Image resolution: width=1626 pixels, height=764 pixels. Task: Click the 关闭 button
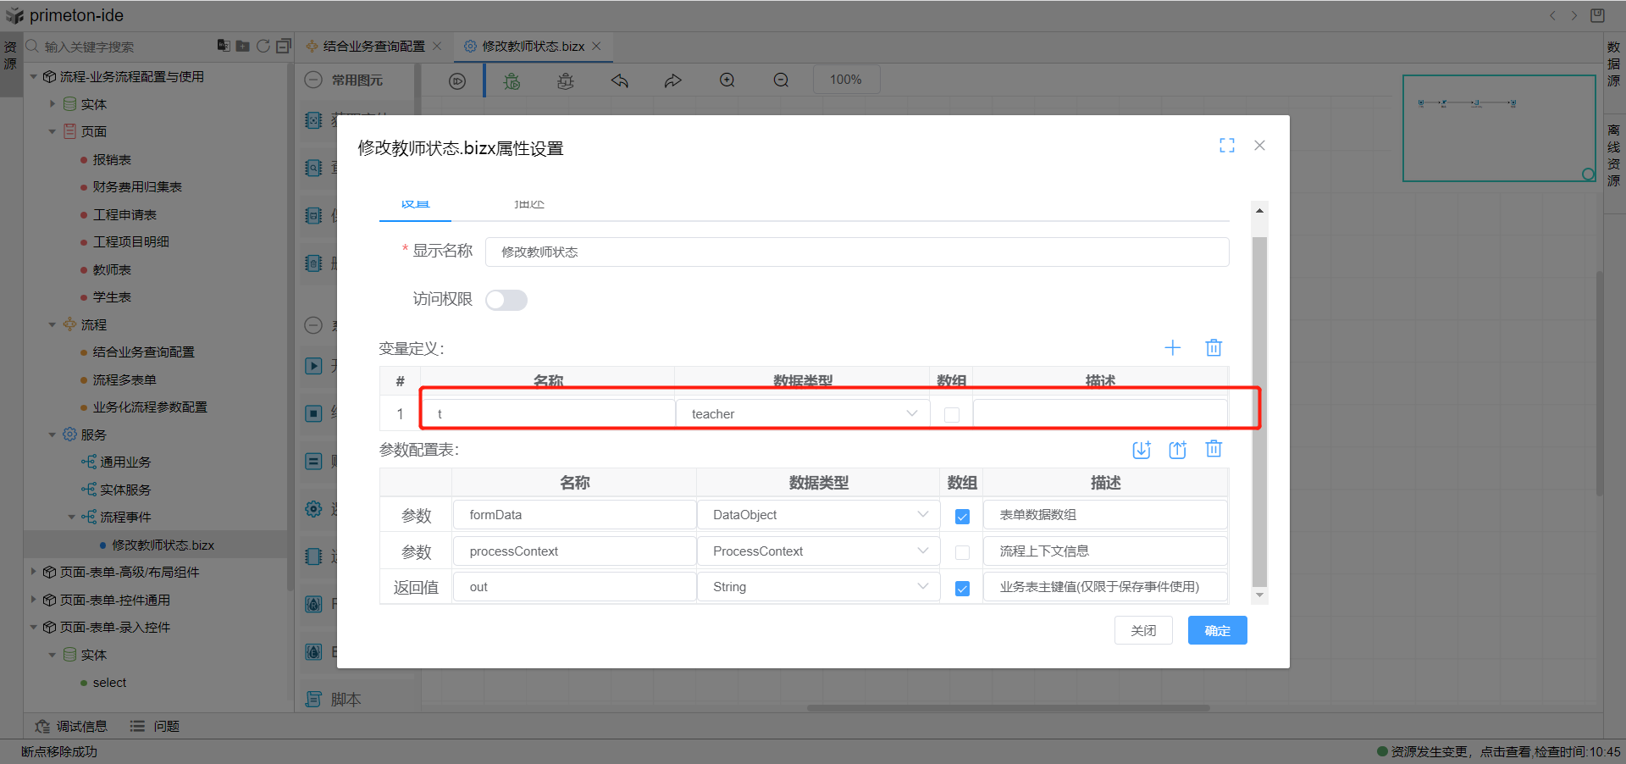click(1143, 630)
